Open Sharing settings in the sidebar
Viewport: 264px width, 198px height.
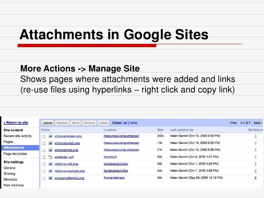click(9, 174)
